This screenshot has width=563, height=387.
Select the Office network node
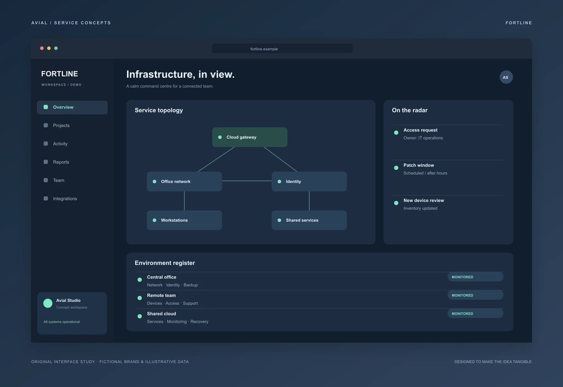pos(184,182)
